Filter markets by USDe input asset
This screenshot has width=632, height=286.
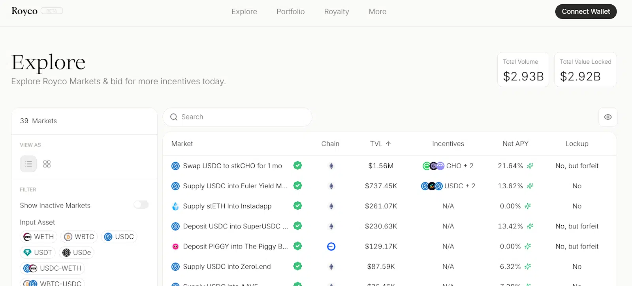click(x=77, y=253)
